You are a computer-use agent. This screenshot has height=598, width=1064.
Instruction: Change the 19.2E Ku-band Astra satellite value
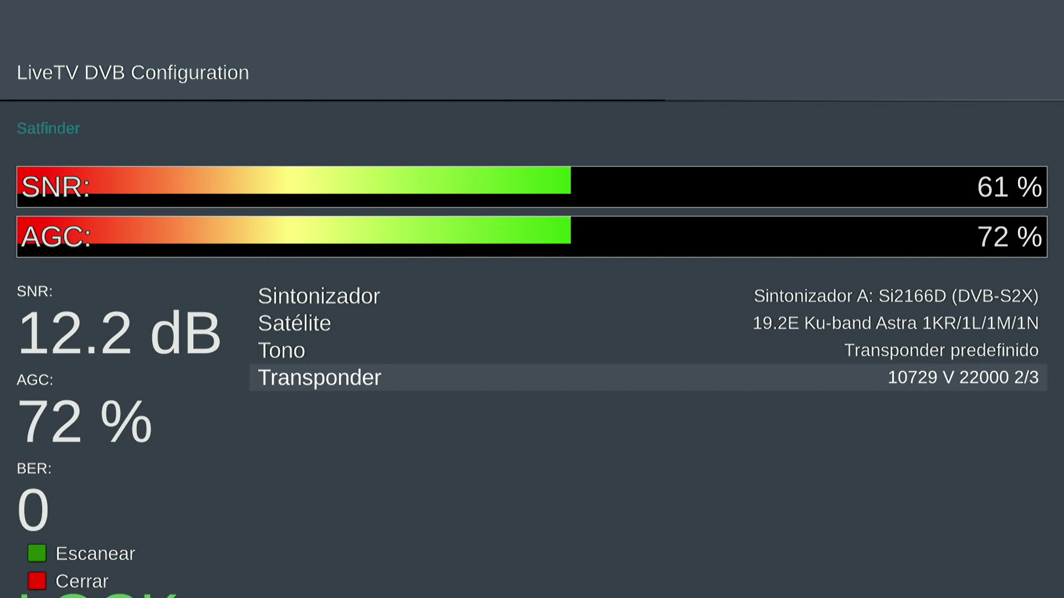895,323
